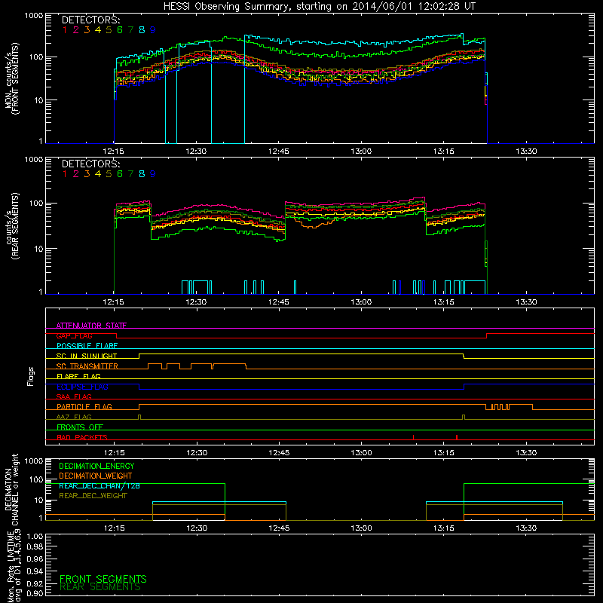Select orange detector 3 in rear segments legend

tap(87, 174)
